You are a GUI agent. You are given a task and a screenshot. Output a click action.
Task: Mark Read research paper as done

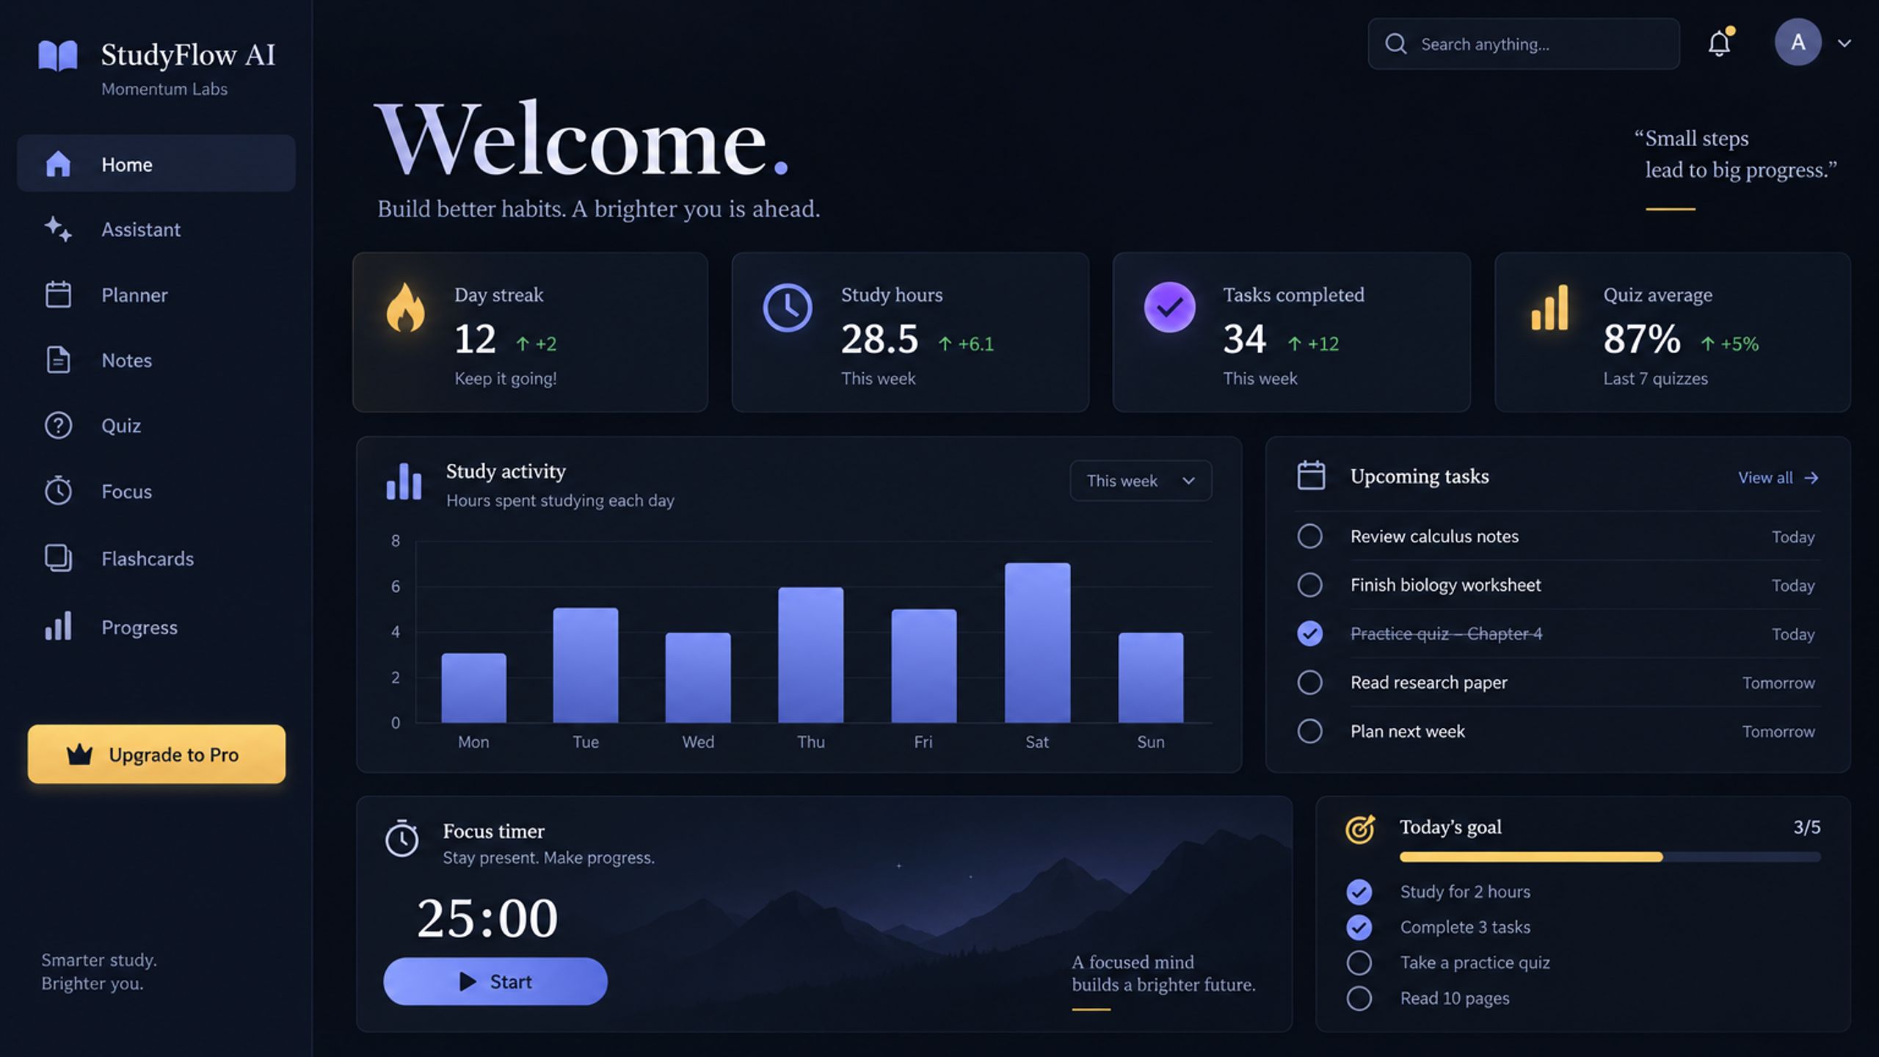pyautogui.click(x=1309, y=683)
